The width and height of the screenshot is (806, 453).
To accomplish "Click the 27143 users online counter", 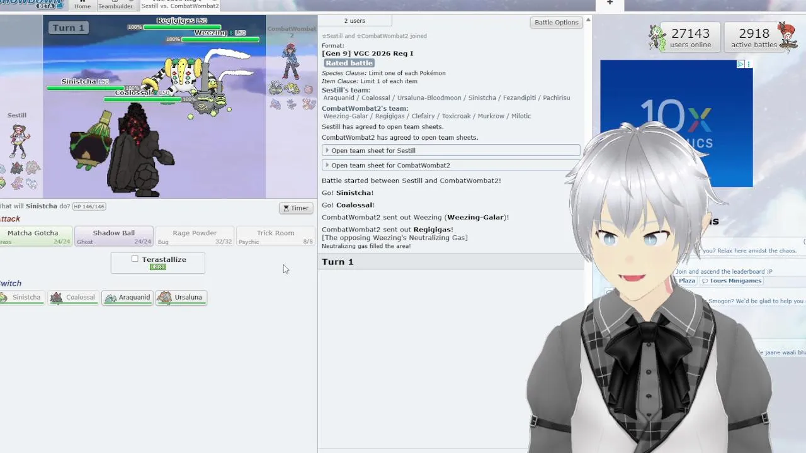I will coord(691,37).
